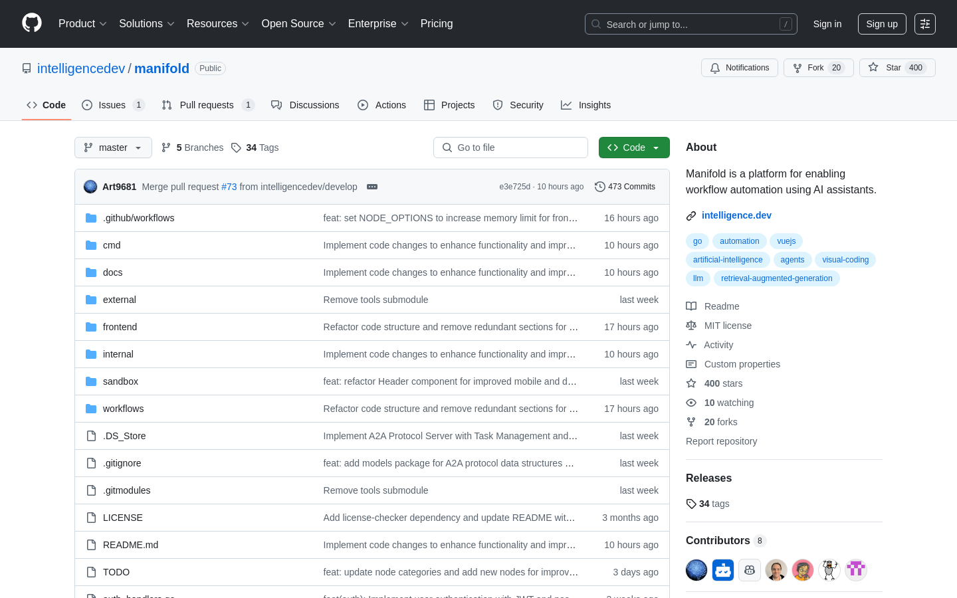This screenshot has height=598, width=957.
Task: Click the Sign up button
Action: 882,24
